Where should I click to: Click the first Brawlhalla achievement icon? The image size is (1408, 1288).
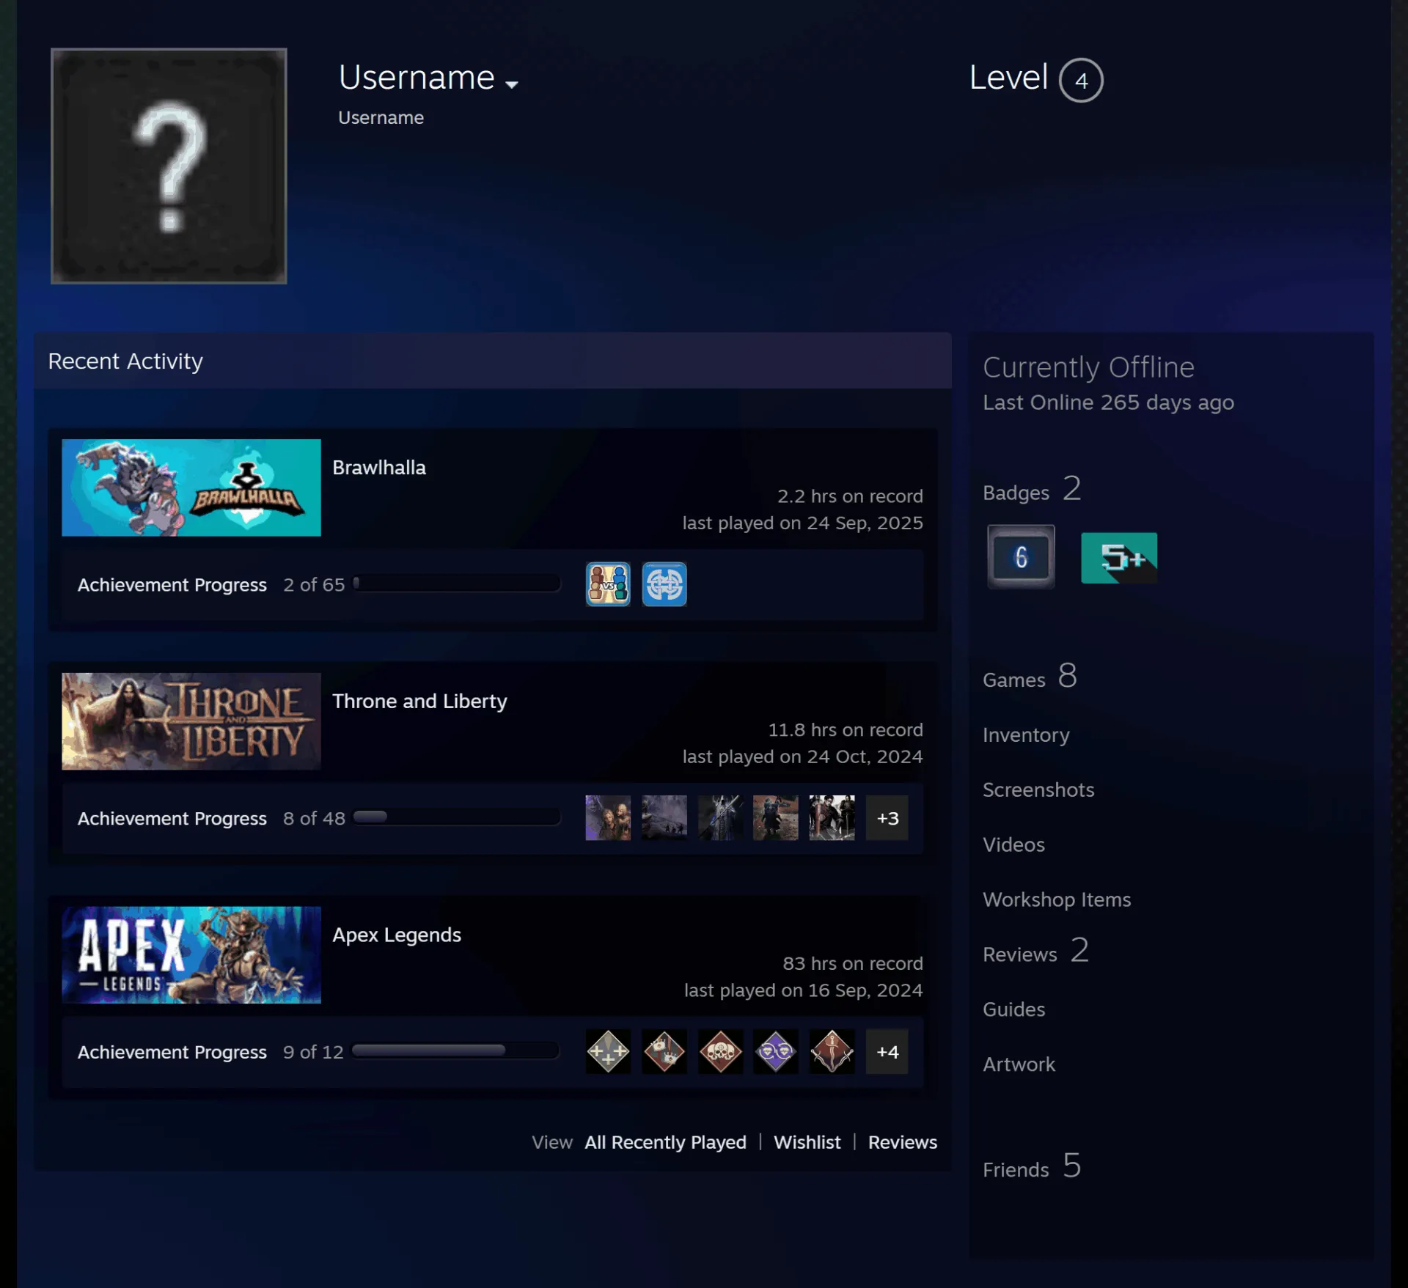[x=608, y=584]
